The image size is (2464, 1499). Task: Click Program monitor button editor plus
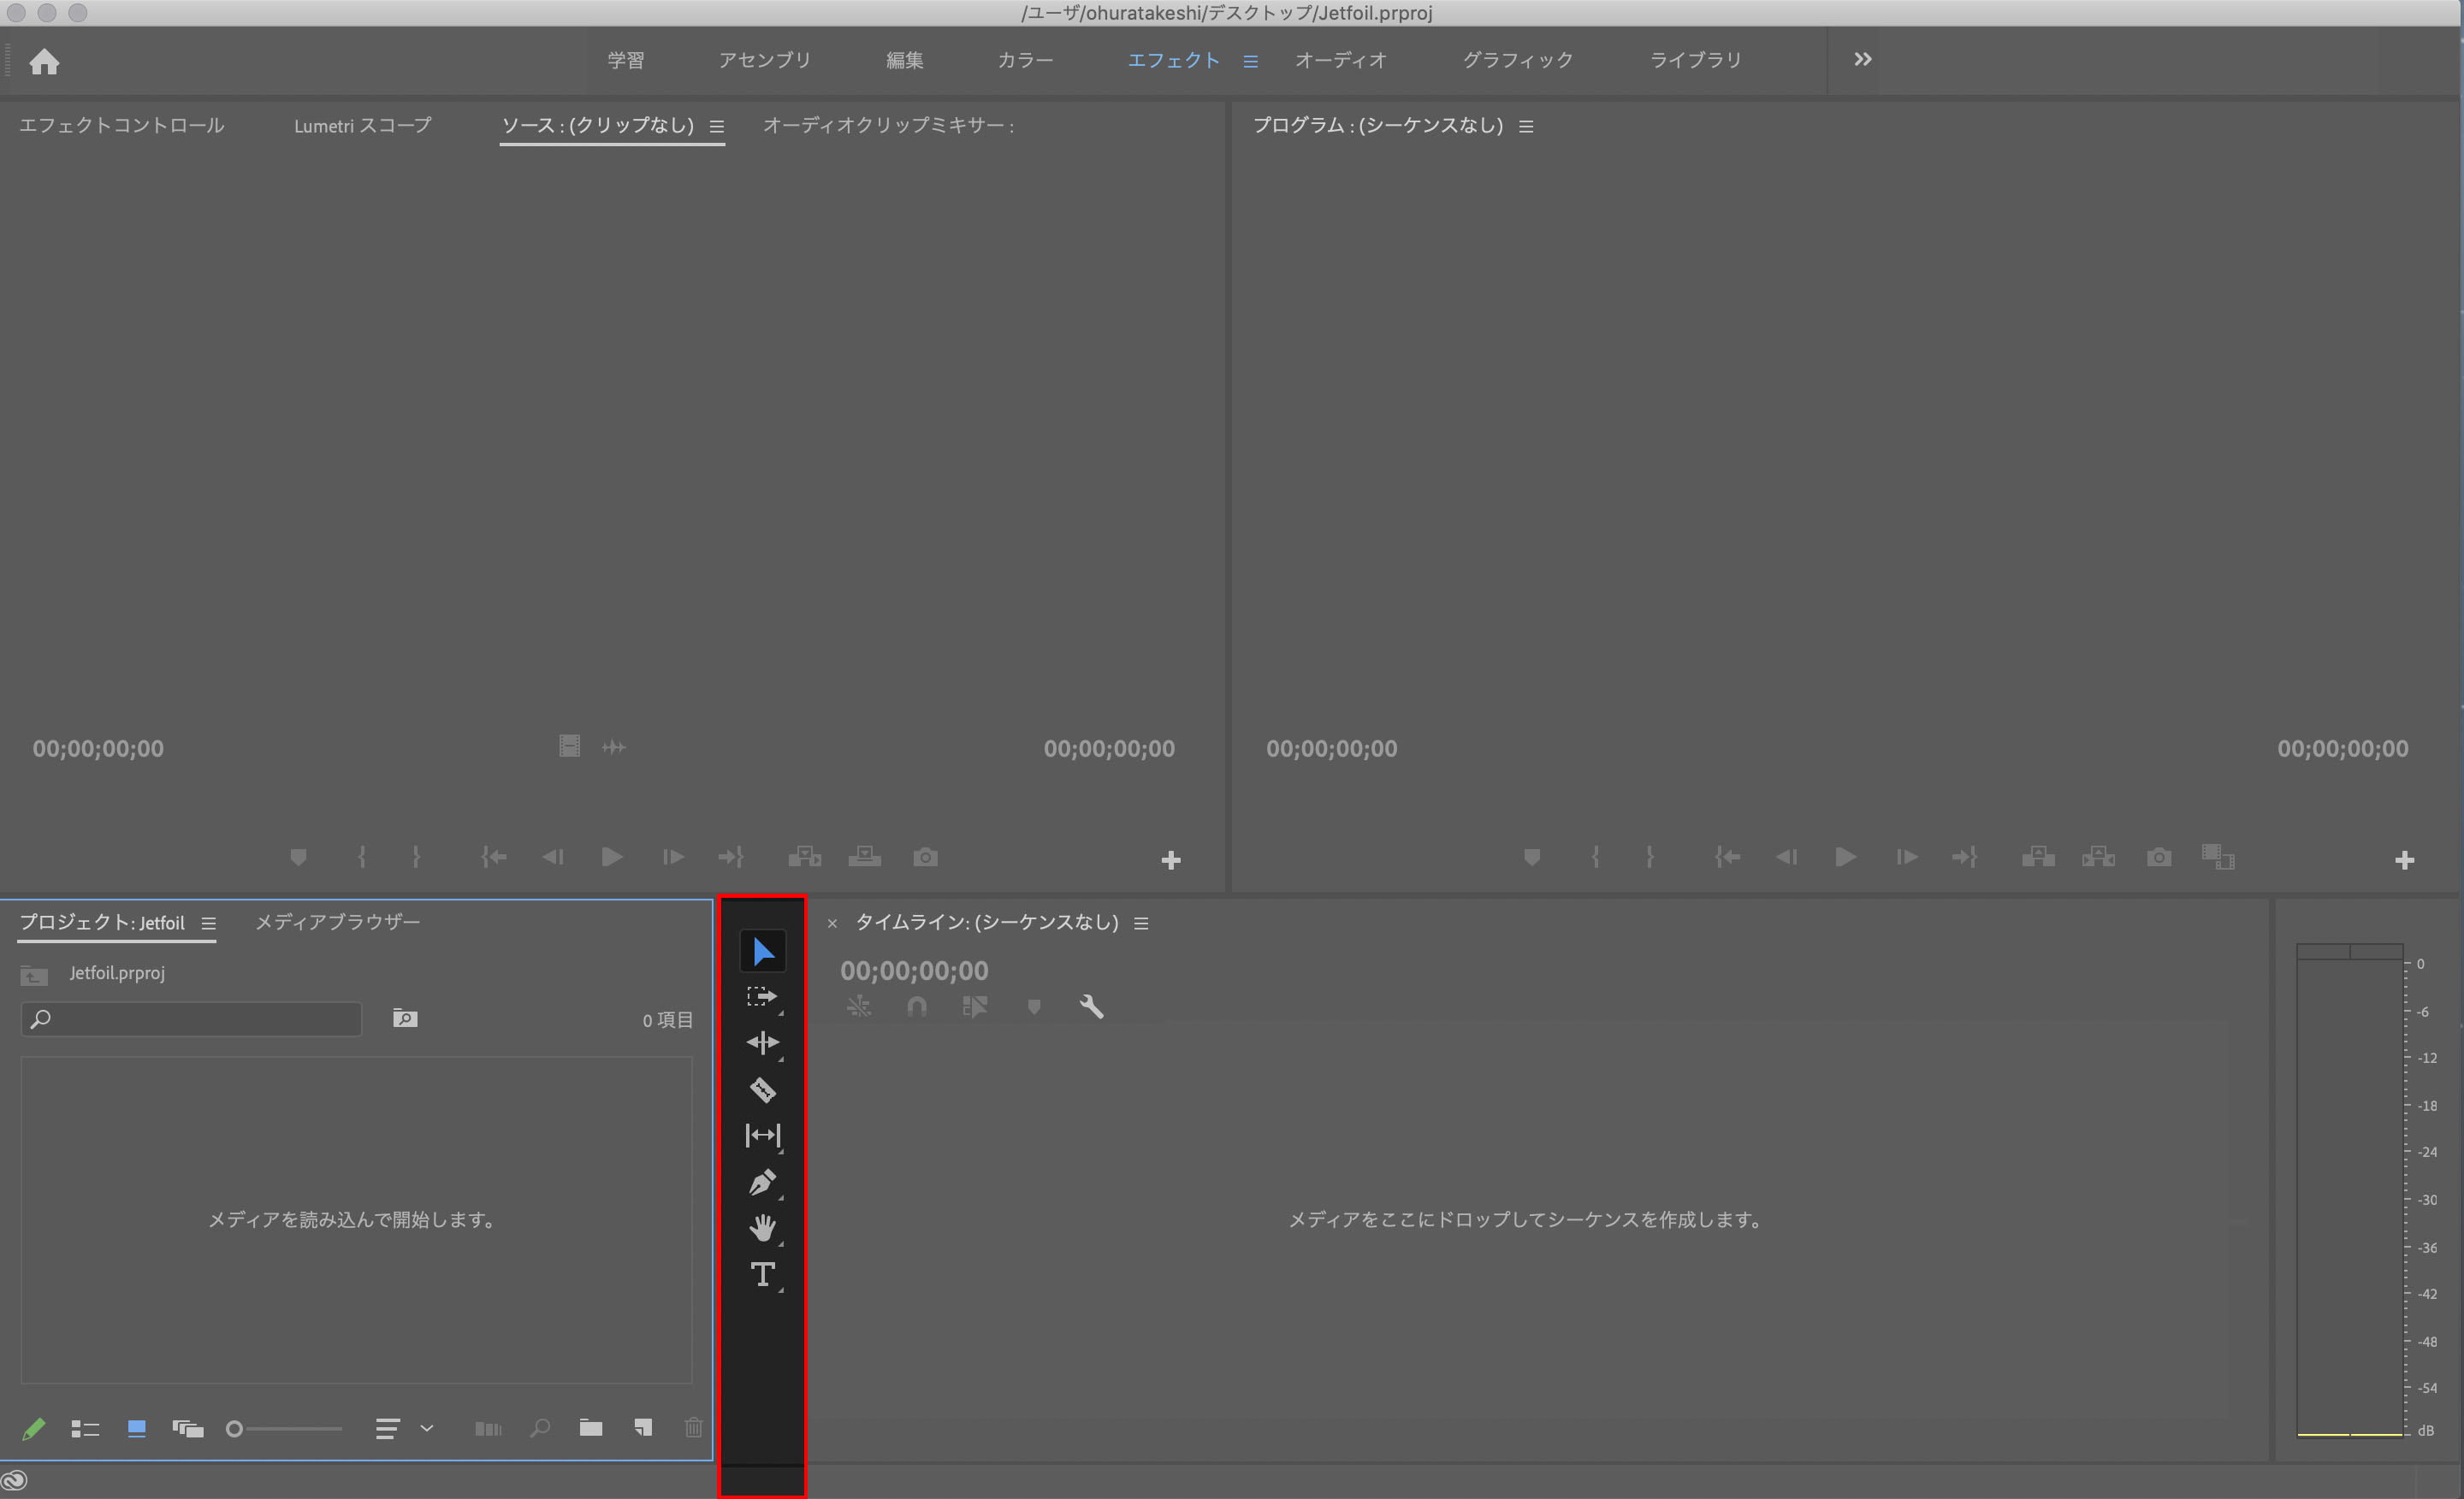pyautogui.click(x=2404, y=860)
